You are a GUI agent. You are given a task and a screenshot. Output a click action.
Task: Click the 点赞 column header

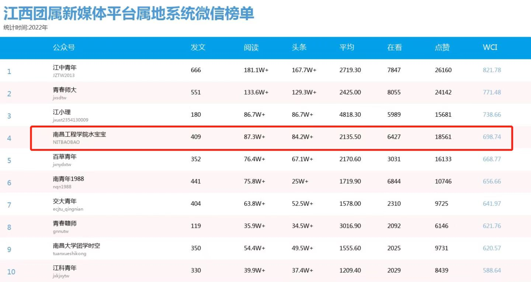pyautogui.click(x=442, y=47)
